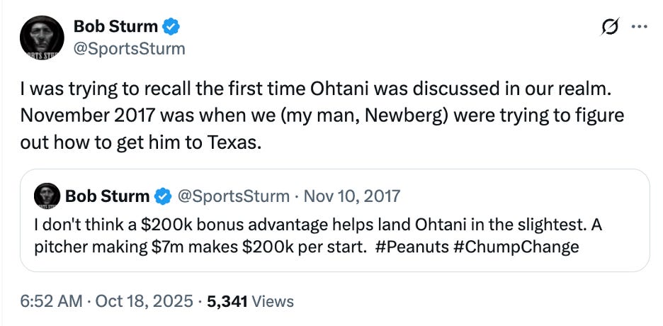Image resolution: width=663 pixels, height=326 pixels.
Task: Click the Bob Sturm display name at top
Action: pos(116,28)
